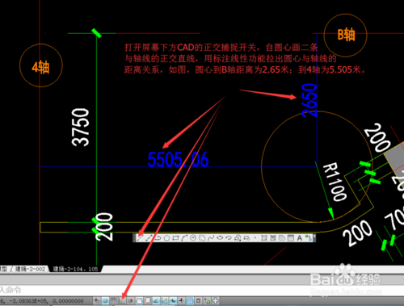The image size is (404, 306).
Task: Select the Arc tool
Action: click(184, 237)
